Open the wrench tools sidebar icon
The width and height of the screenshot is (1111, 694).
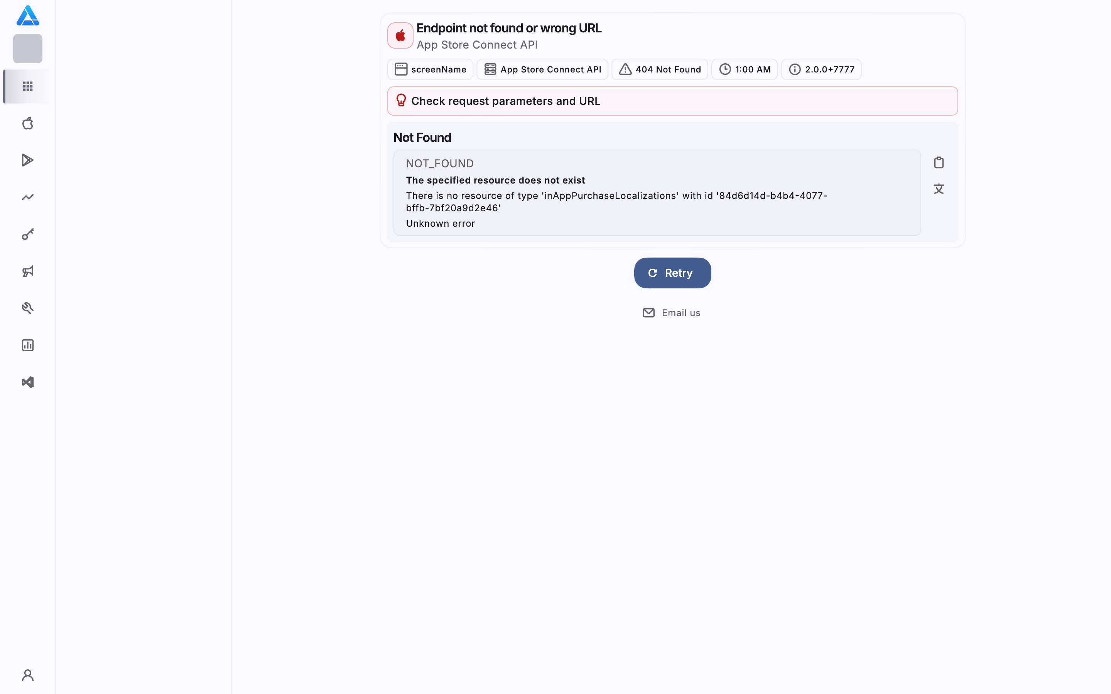tap(27, 308)
